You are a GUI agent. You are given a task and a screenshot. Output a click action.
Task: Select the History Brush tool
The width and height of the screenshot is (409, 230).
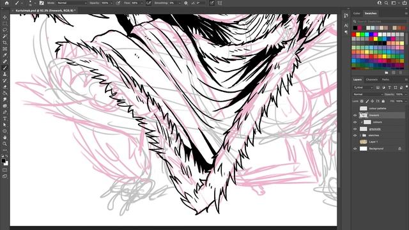coord(4,80)
